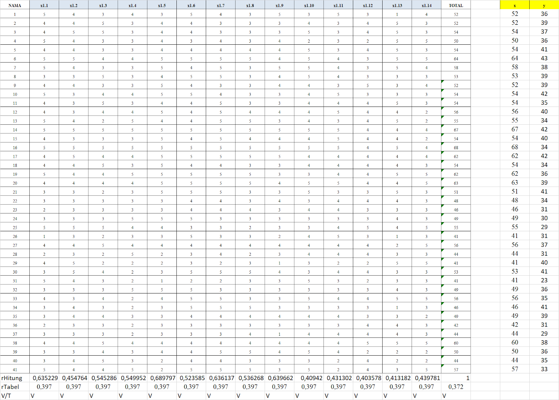The width and height of the screenshot is (559, 400).
Task: Select TOTAL value 67 in row 14
Action: 456,130
